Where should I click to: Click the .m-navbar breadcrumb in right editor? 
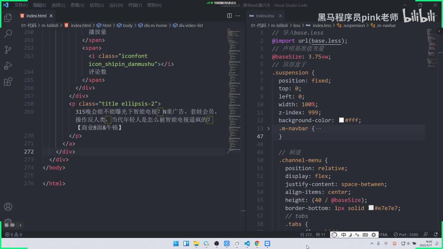click(383, 26)
